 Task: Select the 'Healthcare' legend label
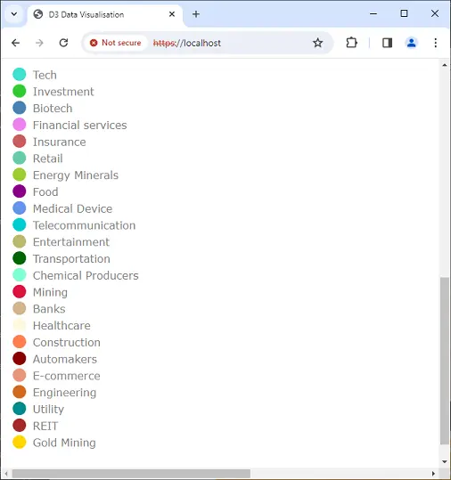coord(61,326)
